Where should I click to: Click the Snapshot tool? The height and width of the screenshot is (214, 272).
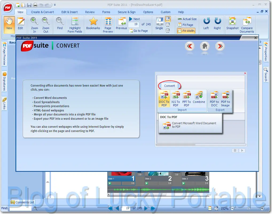[232, 24]
